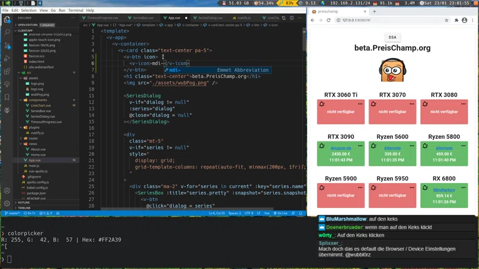Open the Source Control view
Screen dimensions: 479x269
coord(7,45)
